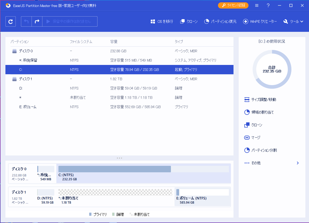Click 空き容量 552.69 GB / 585.94 GB cell
This screenshot has width=309, height=223.
click(135, 107)
